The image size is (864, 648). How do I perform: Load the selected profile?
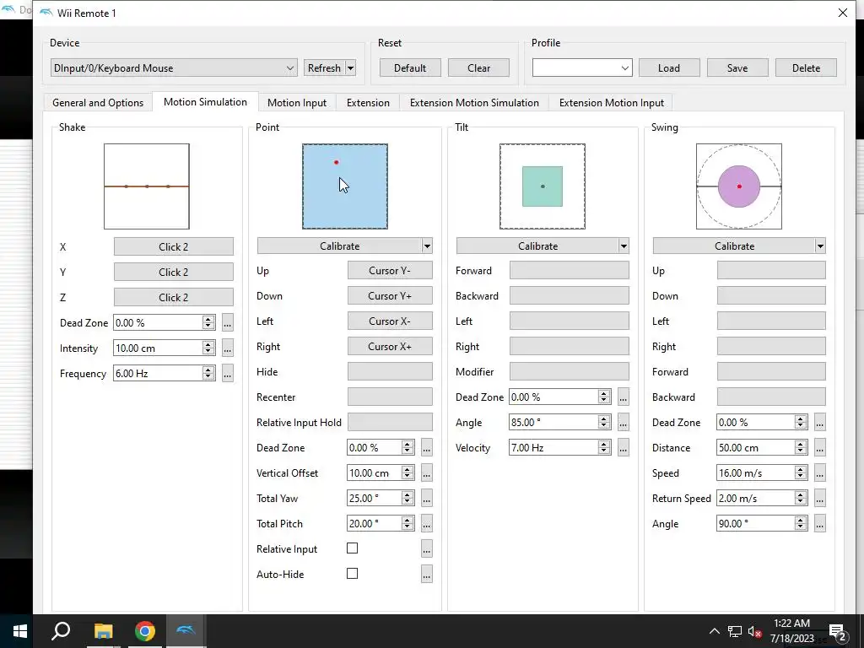669,68
